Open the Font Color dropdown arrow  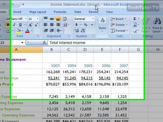[x=32, y=30]
